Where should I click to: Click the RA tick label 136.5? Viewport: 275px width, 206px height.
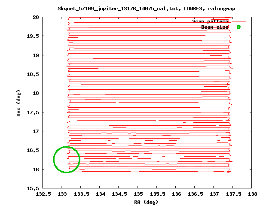click(x=196, y=194)
